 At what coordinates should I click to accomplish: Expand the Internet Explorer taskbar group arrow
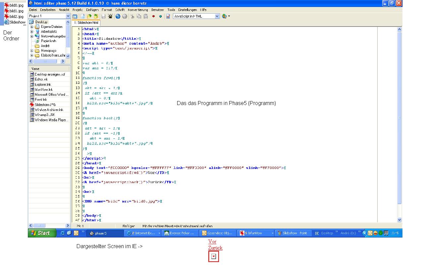(x=159, y=233)
